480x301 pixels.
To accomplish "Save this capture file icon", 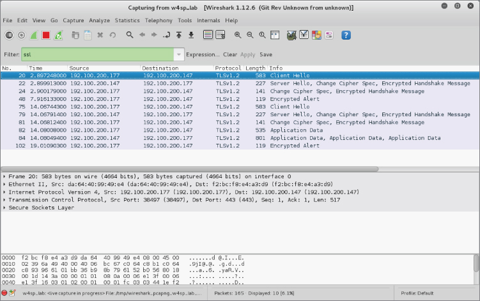I will click(x=88, y=35).
